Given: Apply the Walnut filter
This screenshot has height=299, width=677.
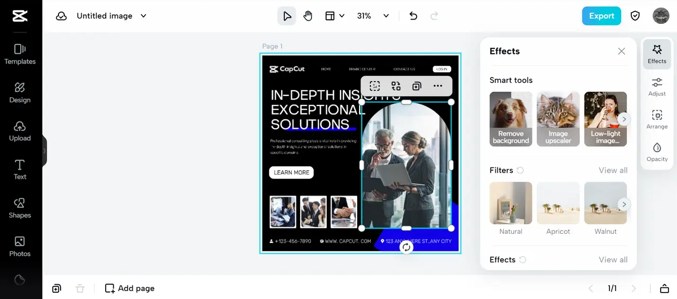Looking at the screenshot, I should (605, 208).
